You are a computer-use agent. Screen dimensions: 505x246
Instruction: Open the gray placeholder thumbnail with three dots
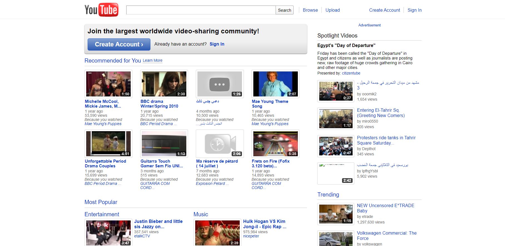220,84
